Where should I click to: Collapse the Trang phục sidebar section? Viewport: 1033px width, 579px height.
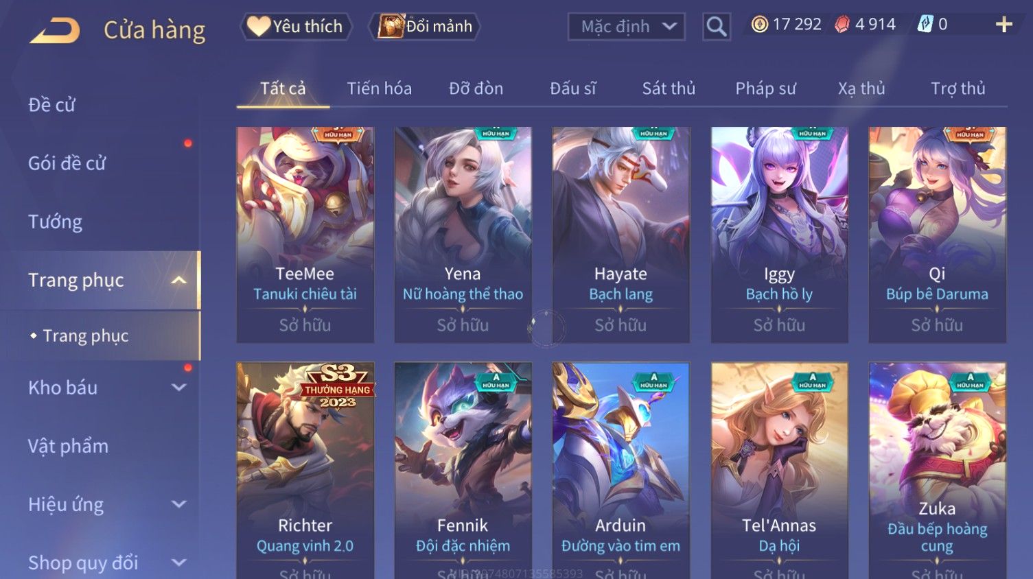point(178,280)
